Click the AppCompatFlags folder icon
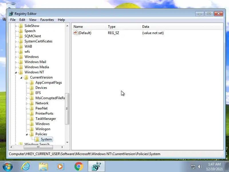The width and height of the screenshot is (229, 172). 32,83
